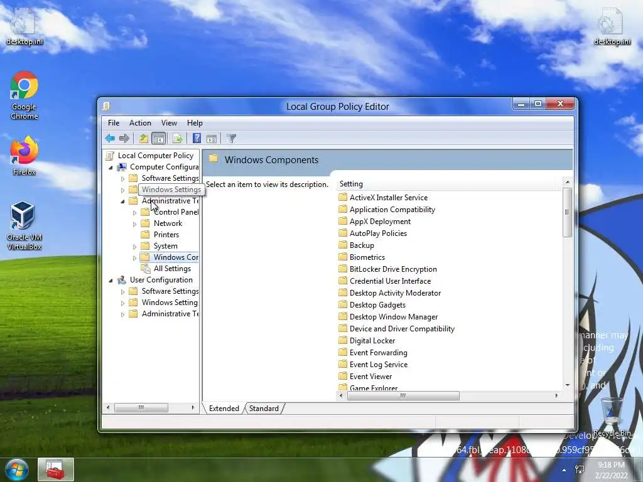Go up one level with folder icon
The image size is (643, 482).
click(x=143, y=139)
